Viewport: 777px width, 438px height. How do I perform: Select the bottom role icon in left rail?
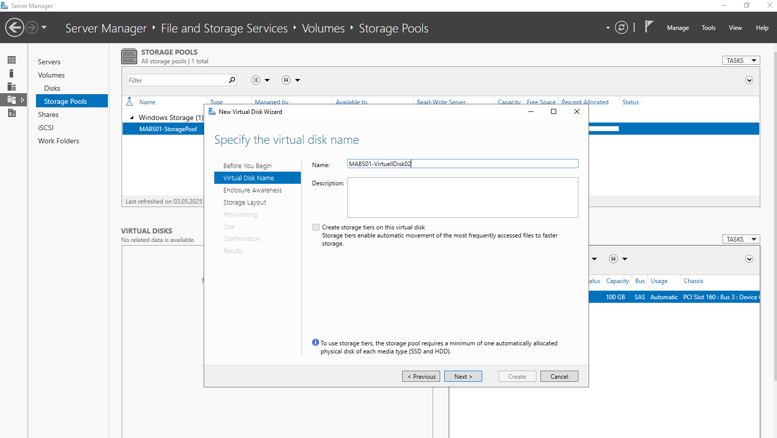[12, 113]
